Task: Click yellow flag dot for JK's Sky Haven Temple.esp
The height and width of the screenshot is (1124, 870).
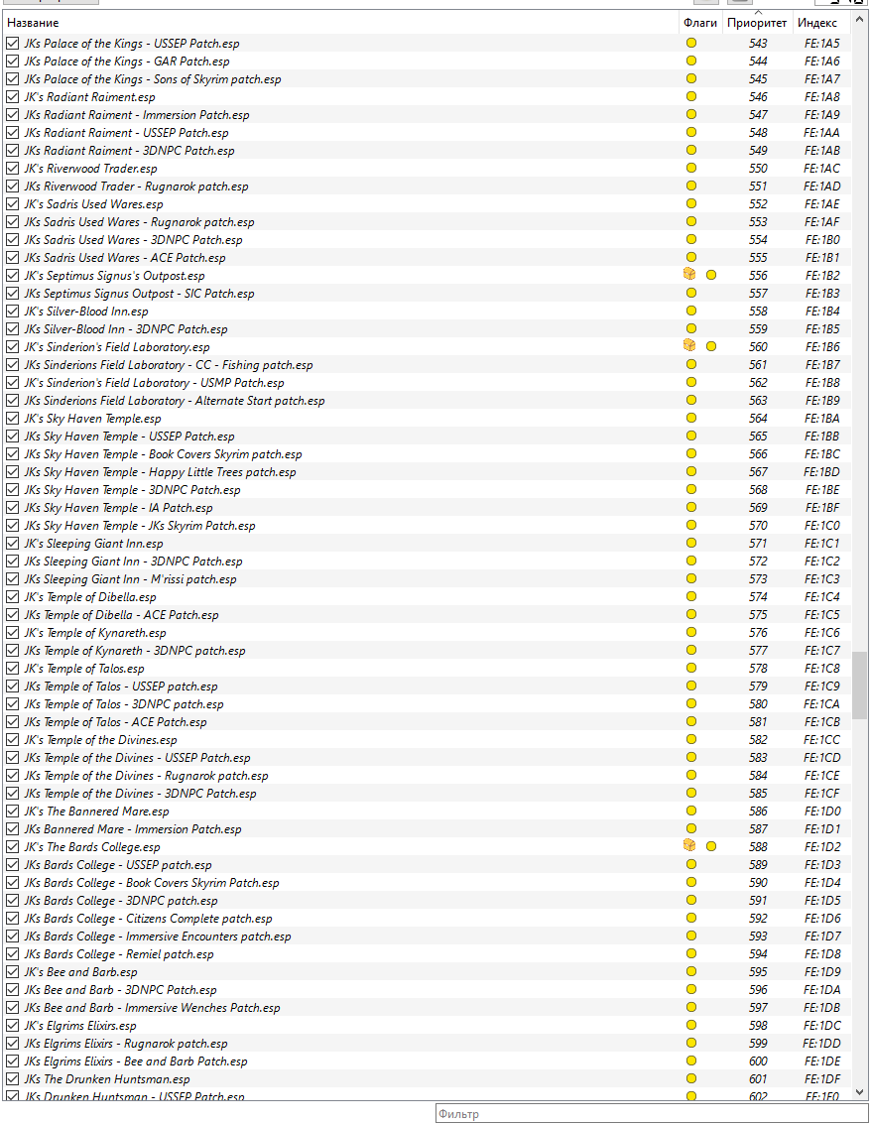Action: coord(690,418)
